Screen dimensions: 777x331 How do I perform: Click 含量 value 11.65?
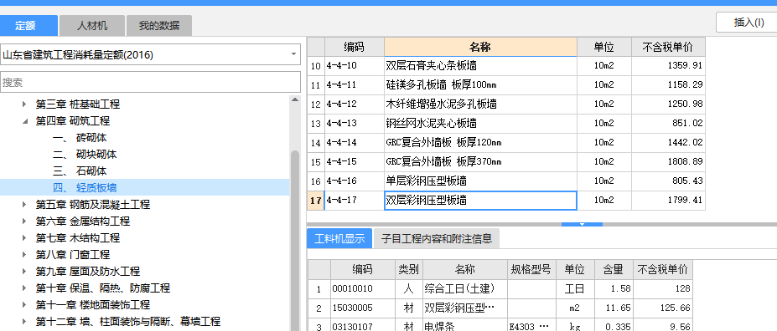tap(614, 308)
